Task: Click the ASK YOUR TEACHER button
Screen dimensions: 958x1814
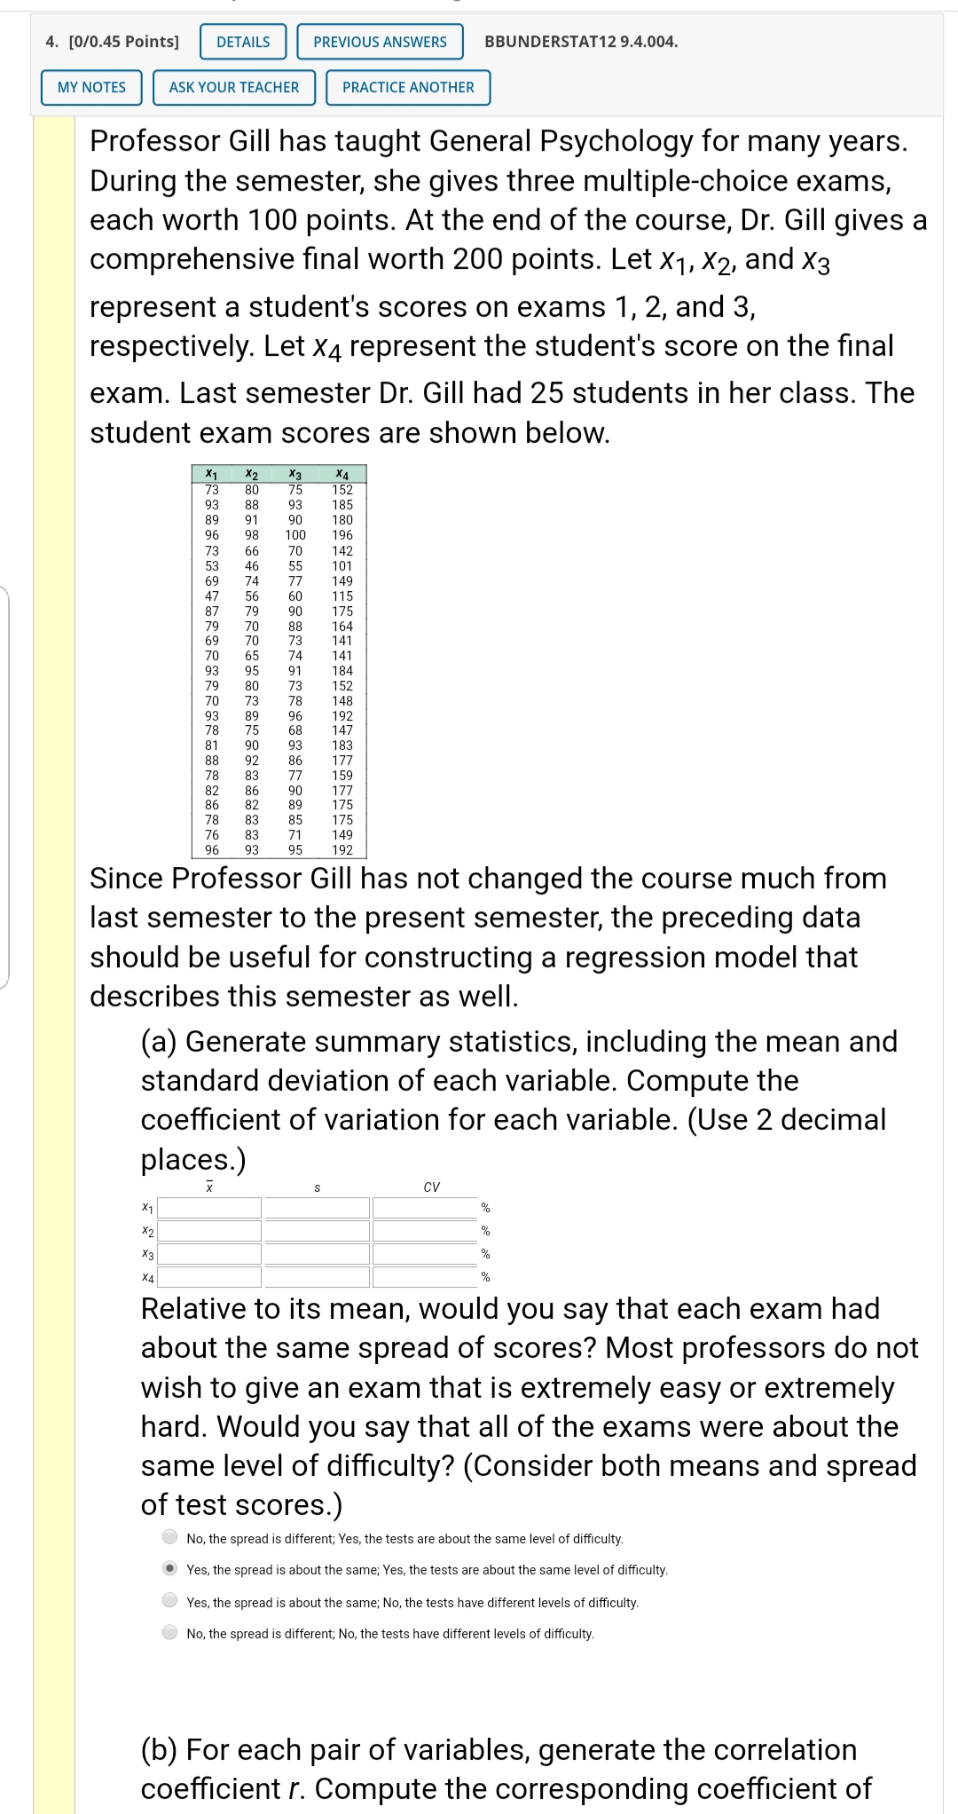Action: (x=232, y=87)
